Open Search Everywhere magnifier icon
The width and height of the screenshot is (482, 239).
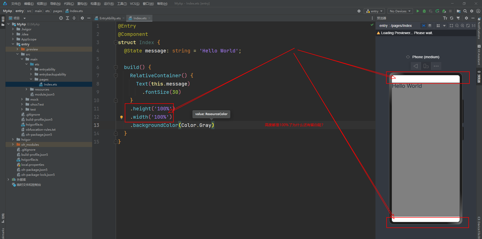pos(465,11)
